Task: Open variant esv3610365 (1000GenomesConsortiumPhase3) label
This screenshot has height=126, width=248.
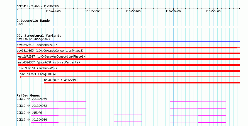Action: (50, 51)
